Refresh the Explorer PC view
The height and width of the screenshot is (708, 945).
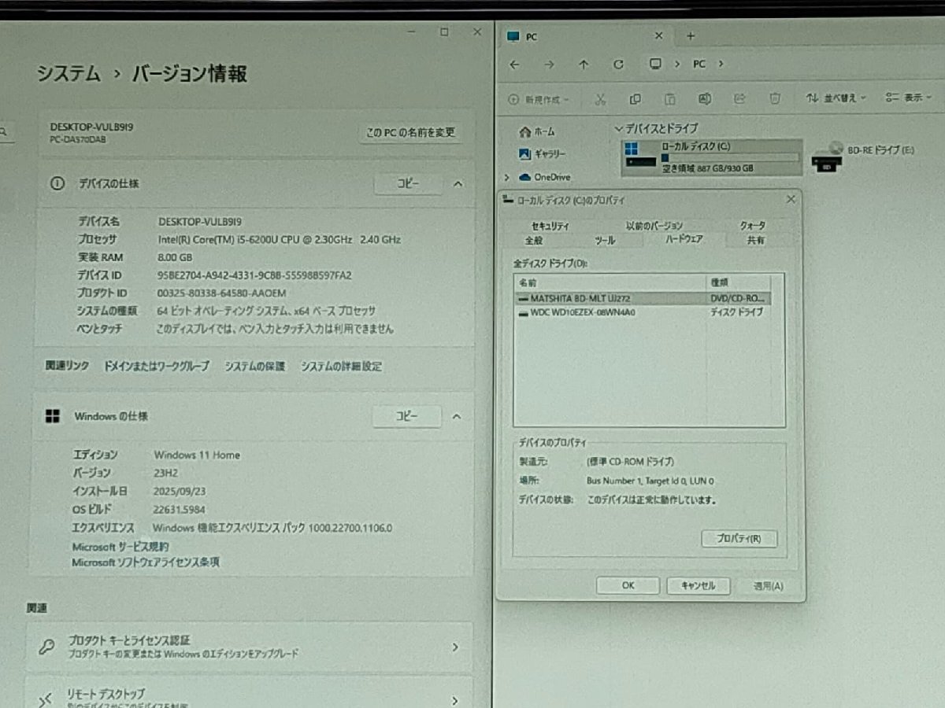pos(618,65)
